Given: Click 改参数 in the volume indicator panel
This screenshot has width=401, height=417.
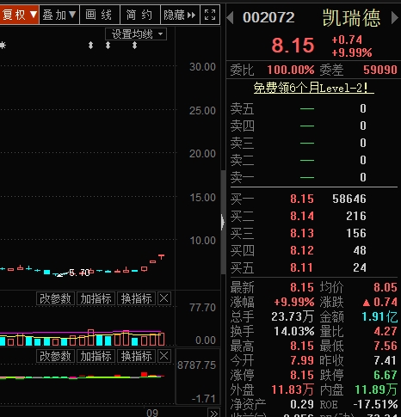Looking at the screenshot, I should (56, 298).
